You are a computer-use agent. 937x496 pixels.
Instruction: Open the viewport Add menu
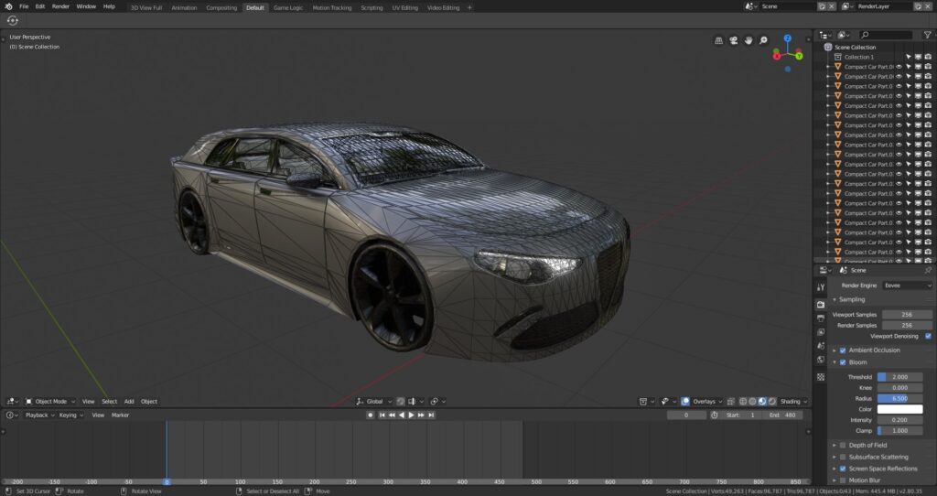click(129, 402)
